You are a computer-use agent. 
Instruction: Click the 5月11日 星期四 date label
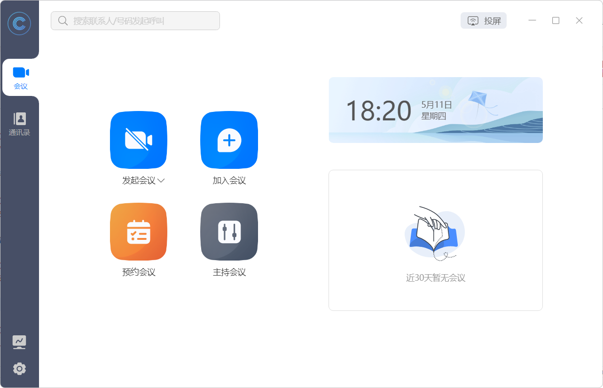[x=437, y=109]
